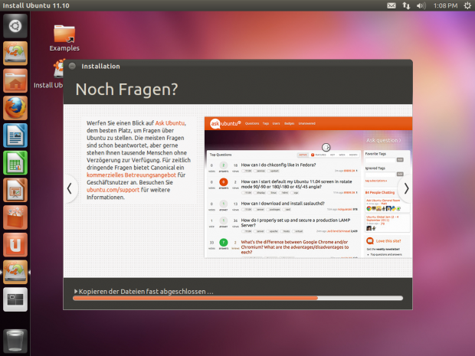Image resolution: width=475 pixels, height=356 pixels.
Task: Open LibreOffice Impress from the launcher
Action: point(15,190)
